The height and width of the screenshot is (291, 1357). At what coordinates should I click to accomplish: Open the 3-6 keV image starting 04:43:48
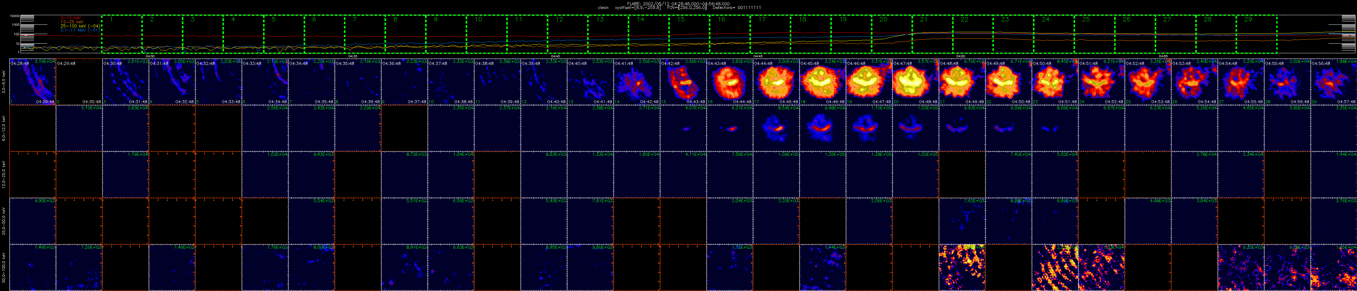pyautogui.click(x=729, y=81)
